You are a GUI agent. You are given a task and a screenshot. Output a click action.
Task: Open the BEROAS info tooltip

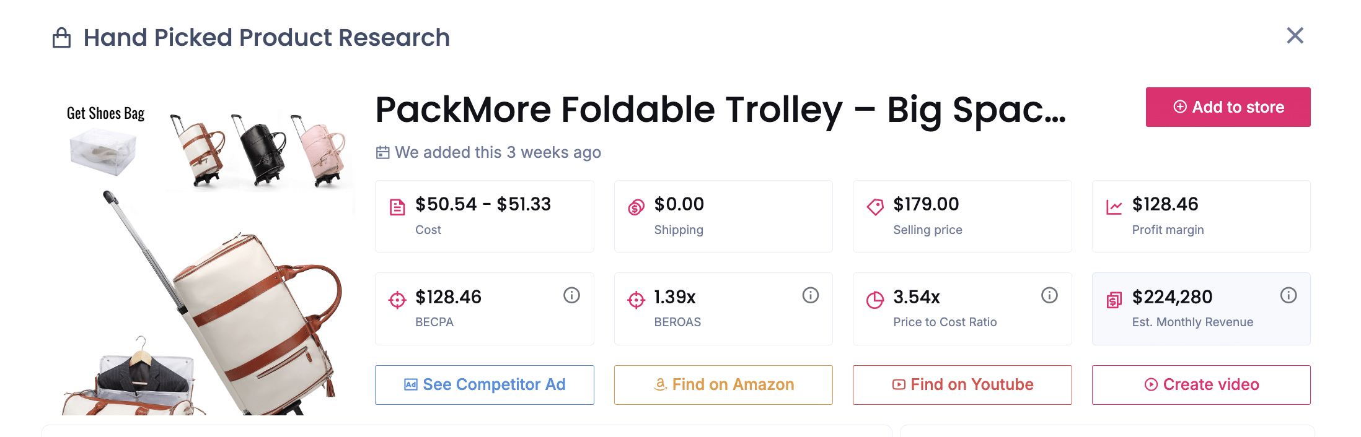pos(811,295)
